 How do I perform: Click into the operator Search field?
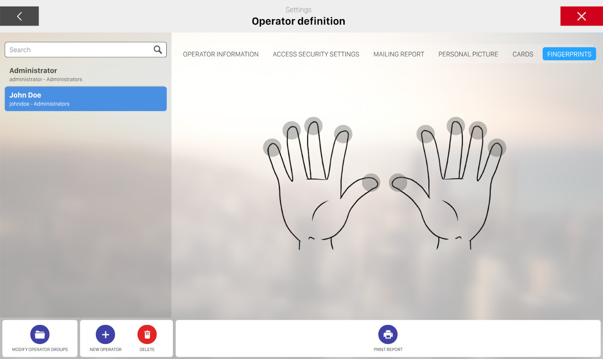78,50
